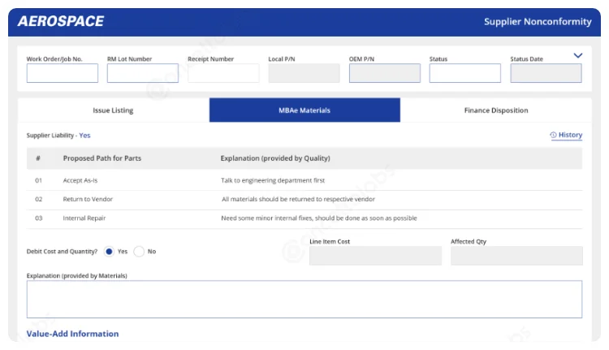The image size is (609, 350).
Task: Collapse the header fields chevron
Action: (578, 55)
